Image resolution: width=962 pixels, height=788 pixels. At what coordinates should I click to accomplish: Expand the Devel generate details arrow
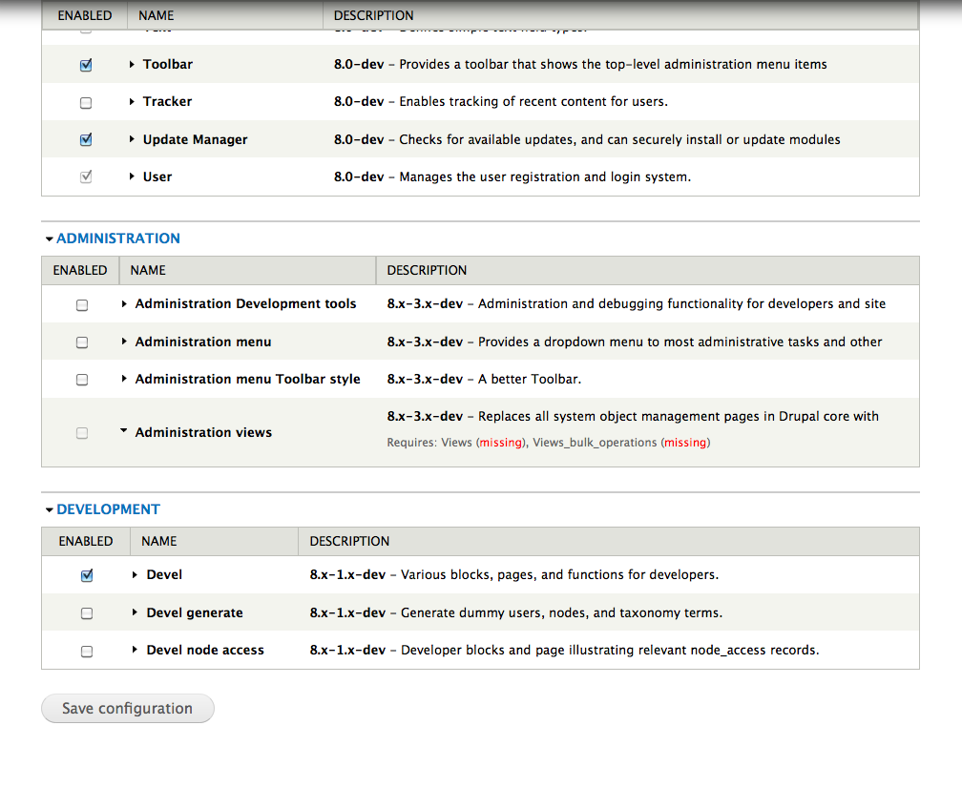point(135,612)
